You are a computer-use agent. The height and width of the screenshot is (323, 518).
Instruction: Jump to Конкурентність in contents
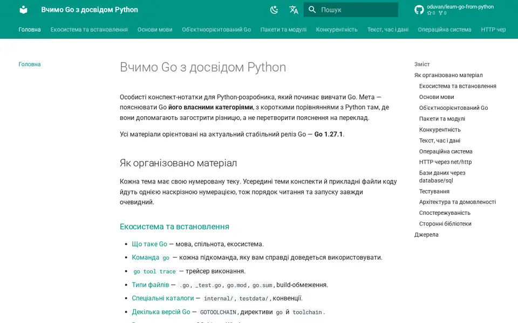pyautogui.click(x=440, y=130)
